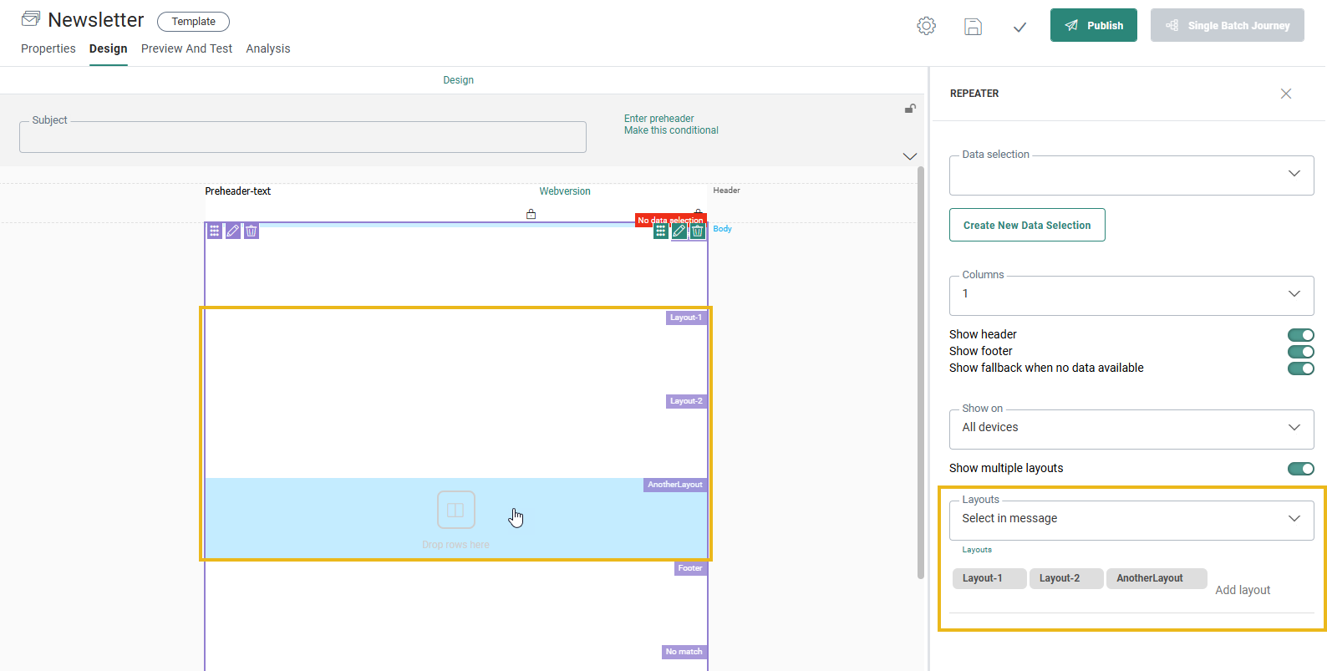Image resolution: width=1327 pixels, height=671 pixels.
Task: Click the unlock padlock icon near subject
Action: [x=910, y=109]
